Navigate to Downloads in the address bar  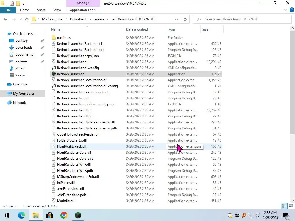click(x=78, y=19)
